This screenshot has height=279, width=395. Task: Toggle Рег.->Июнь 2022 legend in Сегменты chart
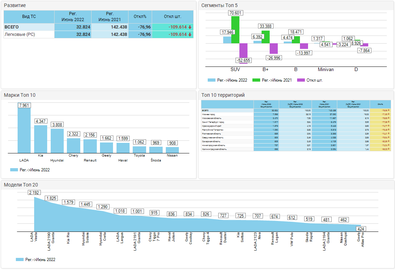pos(227,80)
